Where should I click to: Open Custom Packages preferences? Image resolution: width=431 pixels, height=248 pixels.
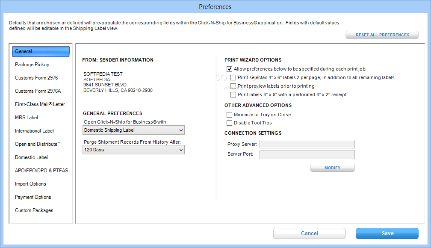pos(34,210)
